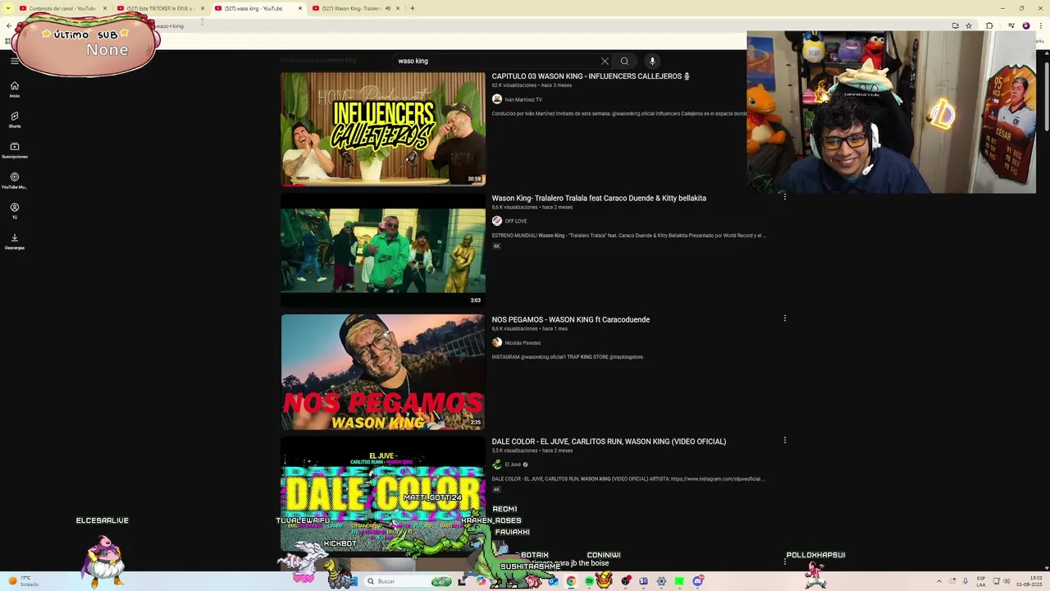Viewport: 1050px width, 591px height.
Task: Open NOS PEGAMOS - WASON KING title
Action: pos(571,319)
